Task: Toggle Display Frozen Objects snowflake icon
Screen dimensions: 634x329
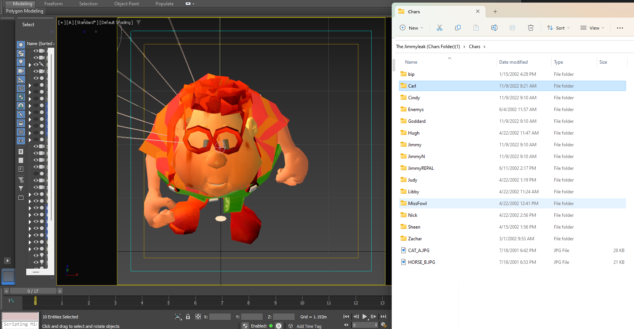Action: coord(21,132)
